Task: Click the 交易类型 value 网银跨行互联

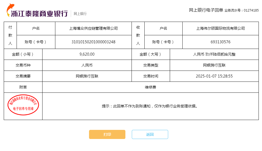Action: pyautogui.click(x=214, y=65)
